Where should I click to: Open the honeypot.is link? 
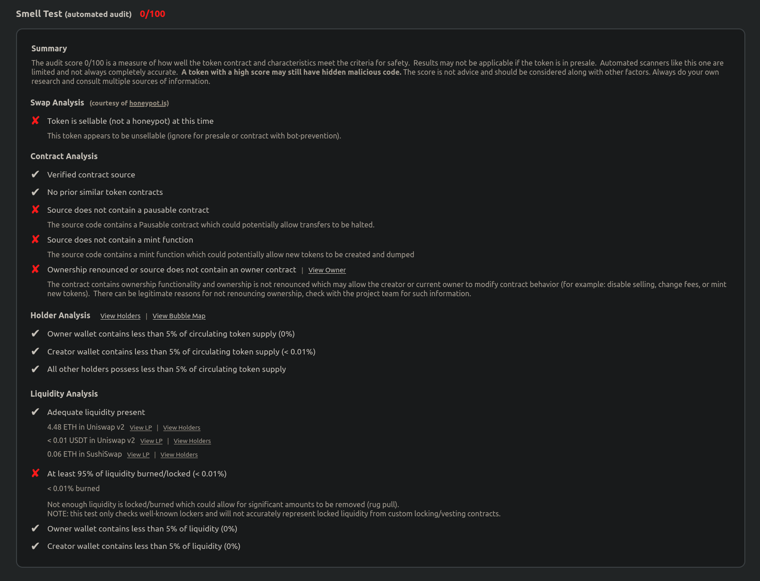pyautogui.click(x=148, y=103)
